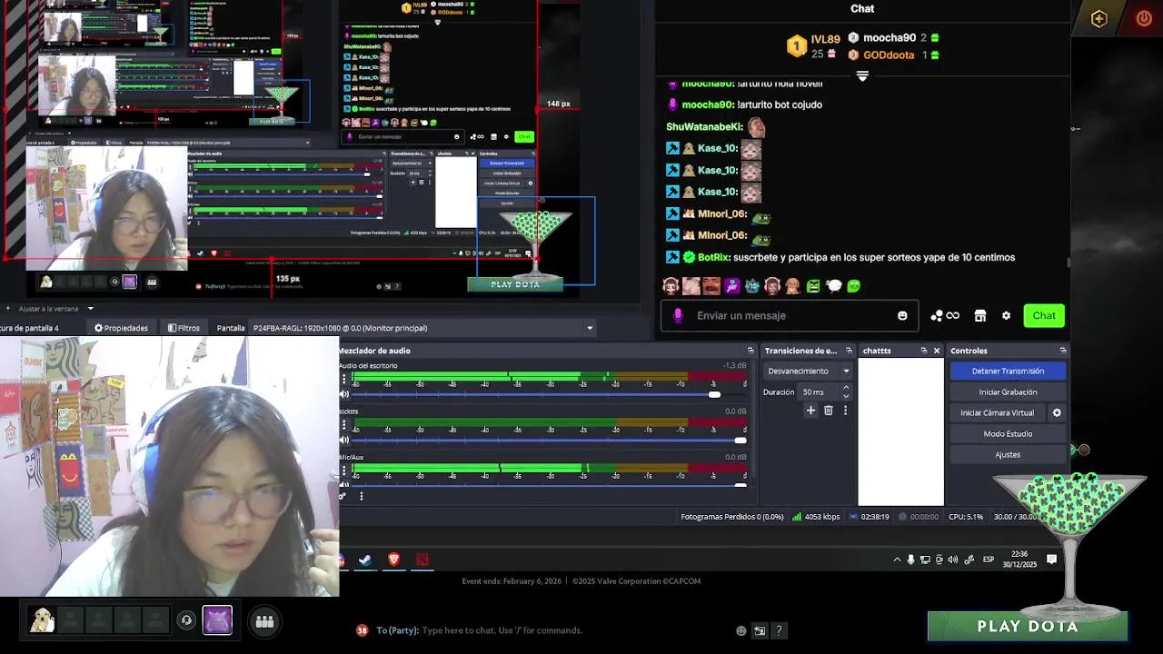This screenshot has height=654, width=1163.
Task: Click Dota party chat input field
Action: [x=502, y=630]
